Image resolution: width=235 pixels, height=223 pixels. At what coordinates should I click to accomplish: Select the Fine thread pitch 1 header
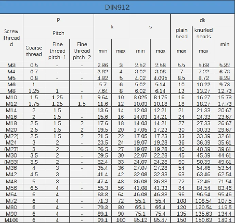(57, 51)
